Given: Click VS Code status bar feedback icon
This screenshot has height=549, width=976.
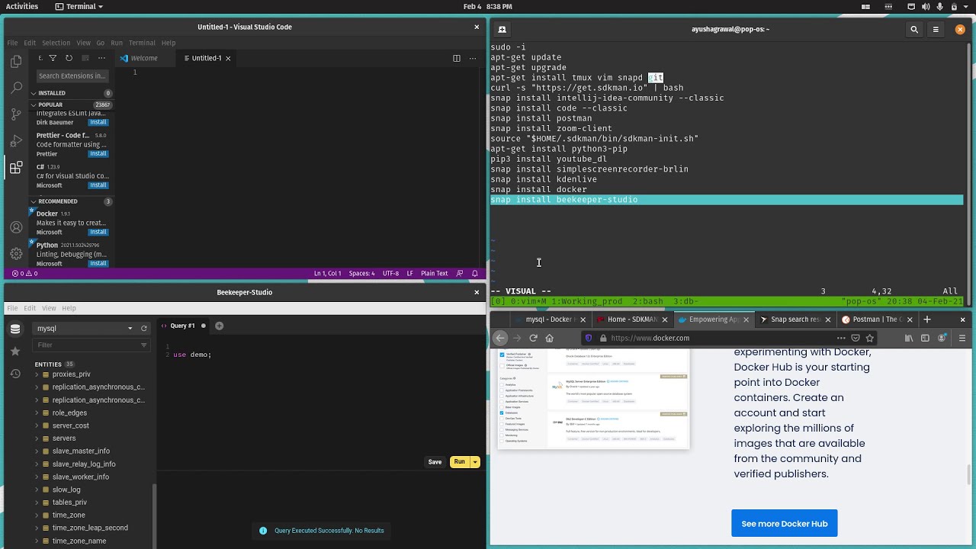Looking at the screenshot, I should [459, 273].
